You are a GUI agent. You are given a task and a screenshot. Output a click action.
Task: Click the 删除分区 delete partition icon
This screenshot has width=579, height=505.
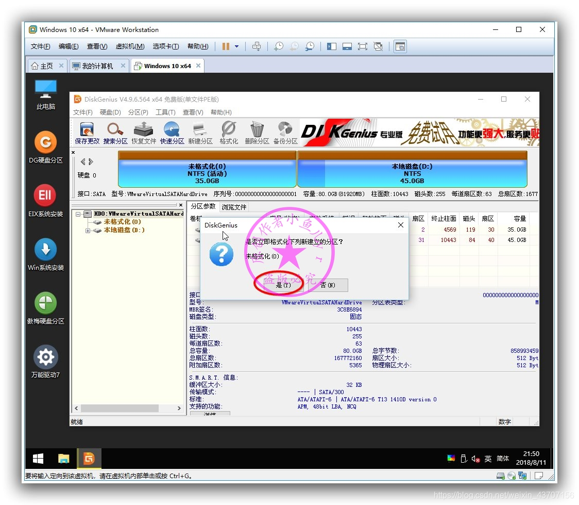pos(257,133)
